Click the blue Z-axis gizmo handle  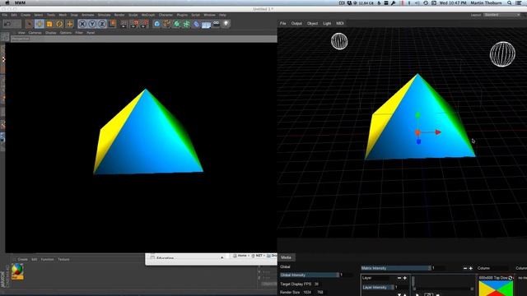click(418, 142)
